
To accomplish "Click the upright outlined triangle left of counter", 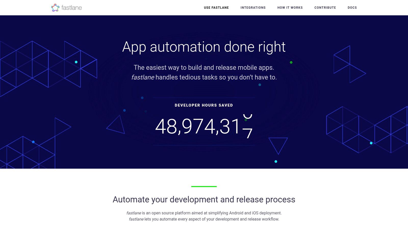I will click(117, 126).
